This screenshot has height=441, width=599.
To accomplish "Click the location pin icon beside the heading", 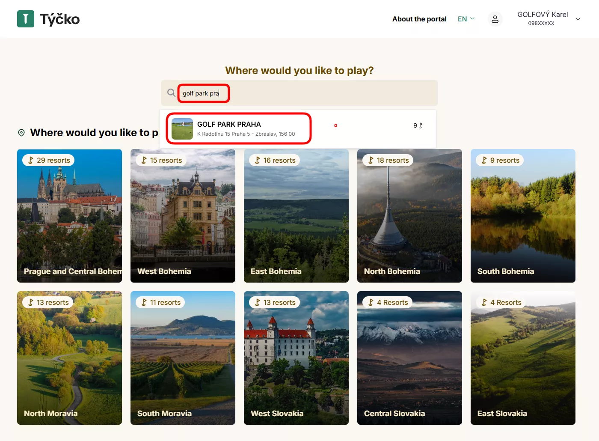I will point(21,133).
